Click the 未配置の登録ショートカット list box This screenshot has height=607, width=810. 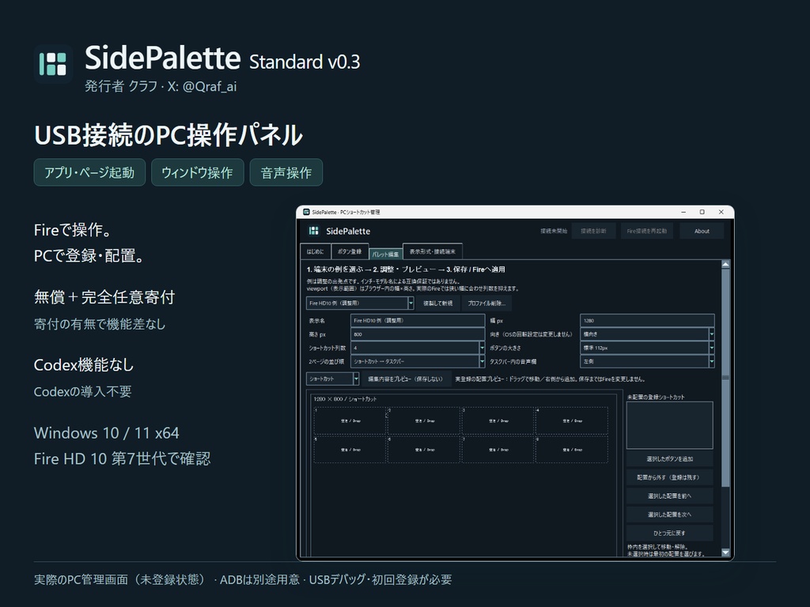(x=669, y=424)
